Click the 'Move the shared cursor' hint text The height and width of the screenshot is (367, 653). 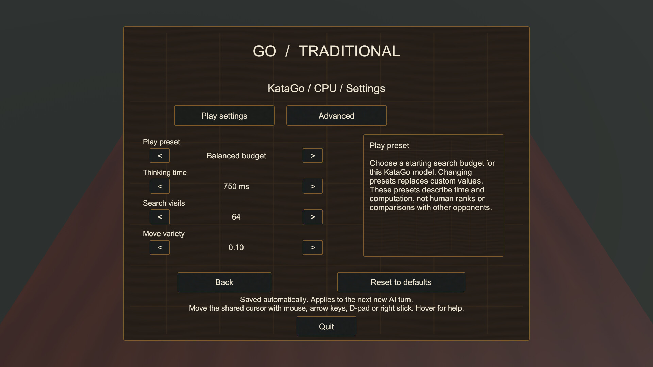pos(326,308)
